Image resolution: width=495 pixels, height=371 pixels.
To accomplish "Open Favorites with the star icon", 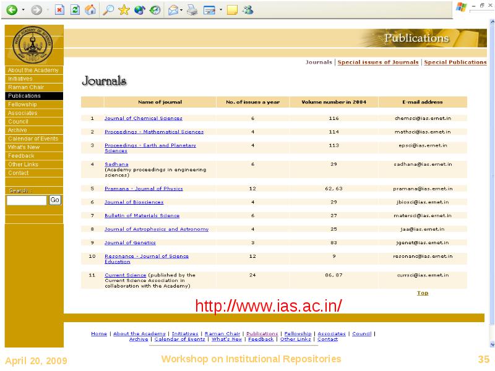I will pyautogui.click(x=124, y=10).
